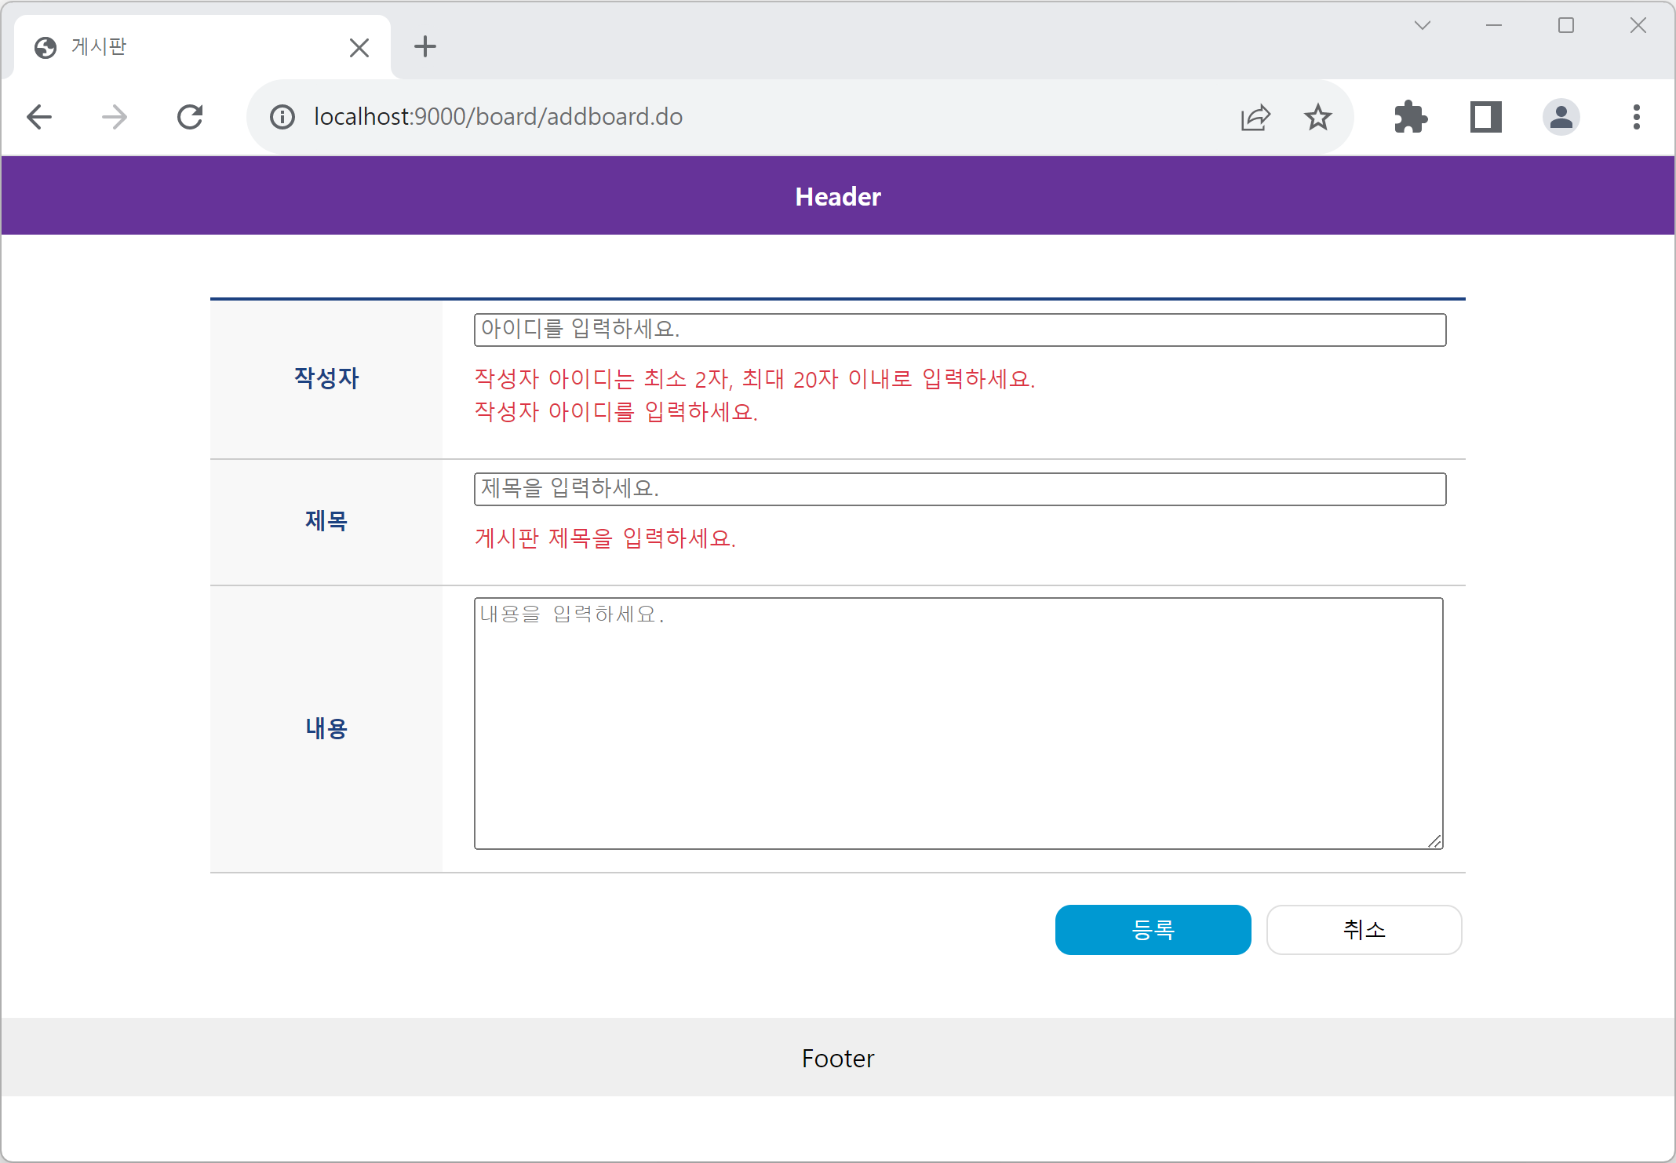
Task: Focus the 제목 title input field
Action: 959,489
